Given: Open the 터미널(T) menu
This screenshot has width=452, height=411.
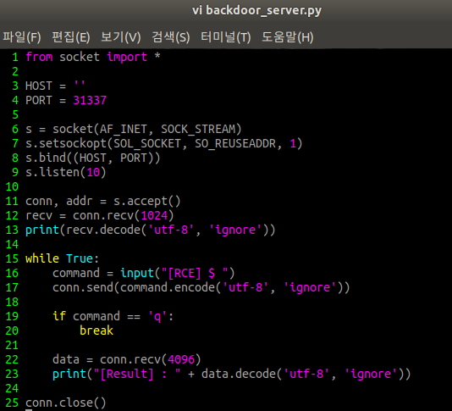Looking at the screenshot, I should (x=226, y=37).
